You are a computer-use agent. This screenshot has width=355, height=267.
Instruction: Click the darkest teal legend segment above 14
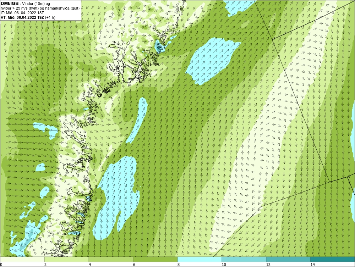(333, 259)
